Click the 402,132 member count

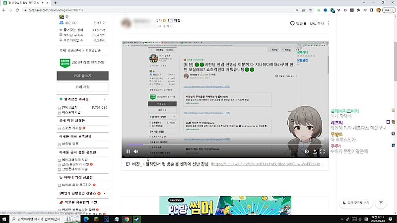click(x=70, y=23)
